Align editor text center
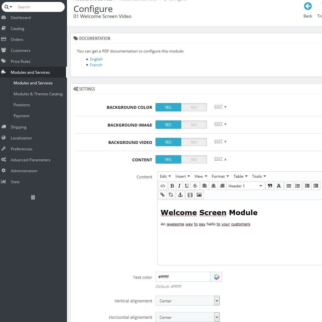The width and height of the screenshot is (322, 322). (213, 186)
